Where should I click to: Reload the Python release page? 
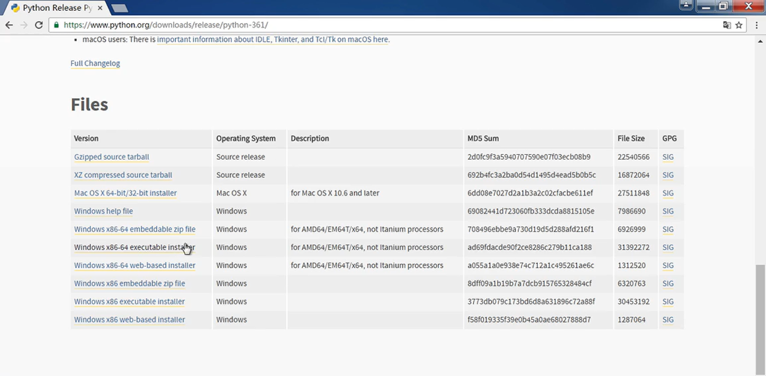pos(39,25)
